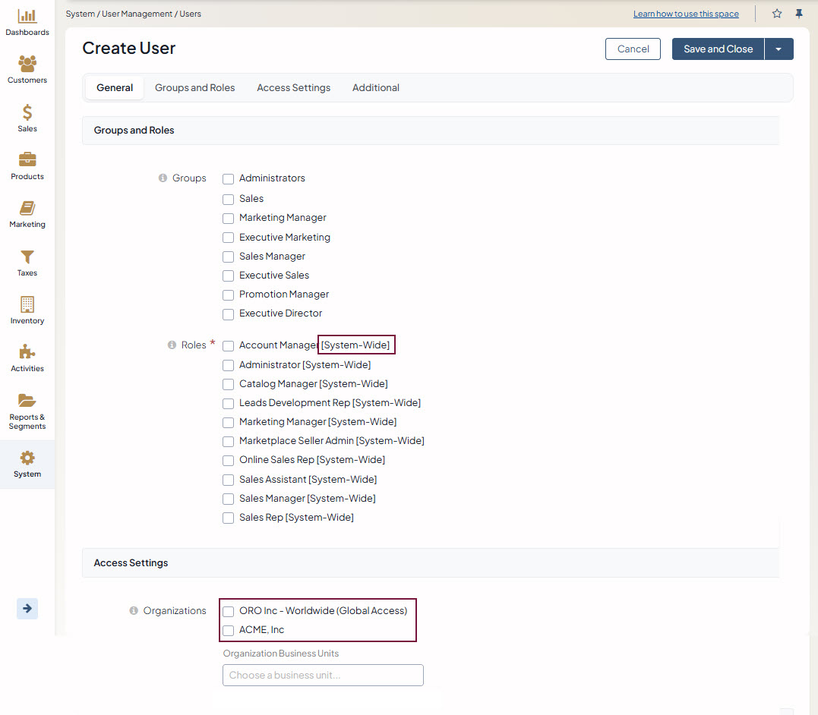Switch to the Additional tab
The width and height of the screenshot is (818, 715).
click(375, 88)
